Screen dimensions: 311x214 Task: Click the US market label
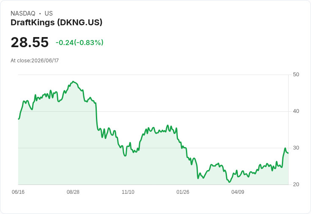point(49,13)
